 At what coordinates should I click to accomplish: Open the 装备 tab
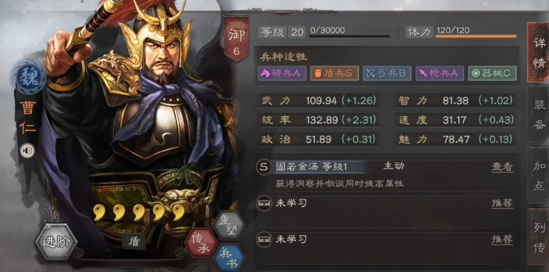point(538,115)
